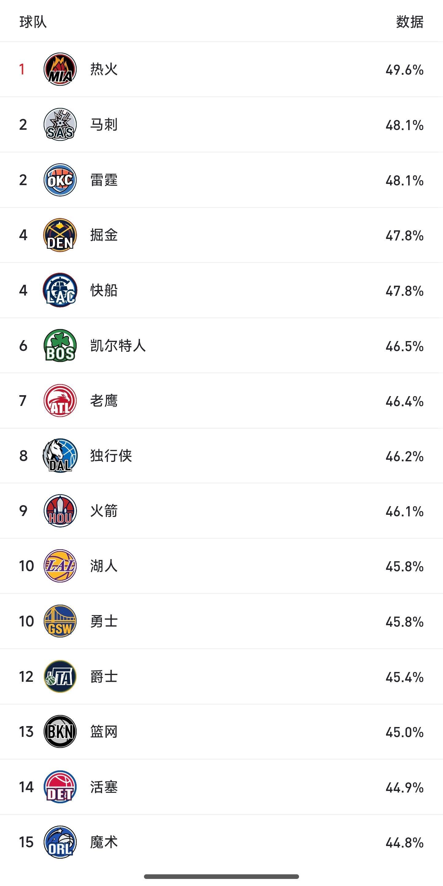The height and width of the screenshot is (886, 443).
Task: Tap the Clippers LAC logo
Action: 60,290
